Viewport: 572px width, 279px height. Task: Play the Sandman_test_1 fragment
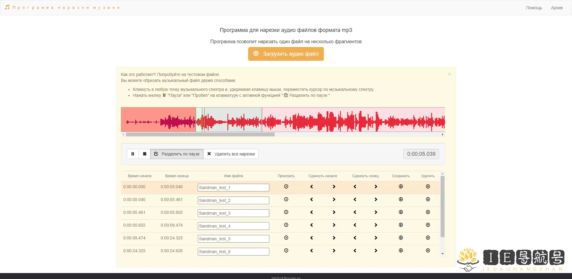click(286, 187)
